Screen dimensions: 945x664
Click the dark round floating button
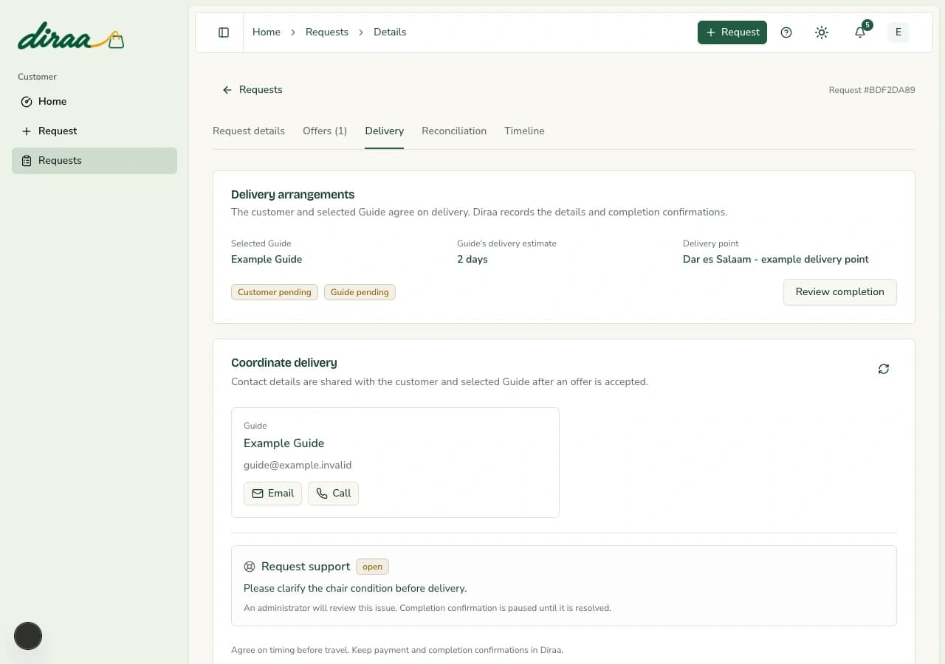28,636
